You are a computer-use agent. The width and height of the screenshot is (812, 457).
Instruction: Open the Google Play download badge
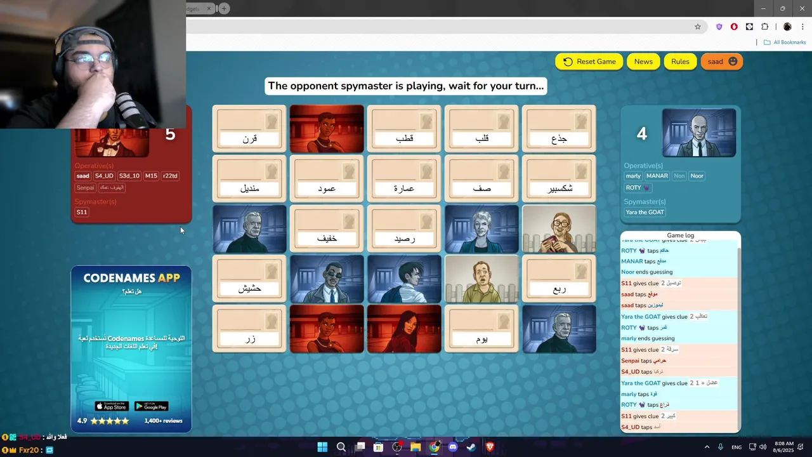tap(151, 406)
